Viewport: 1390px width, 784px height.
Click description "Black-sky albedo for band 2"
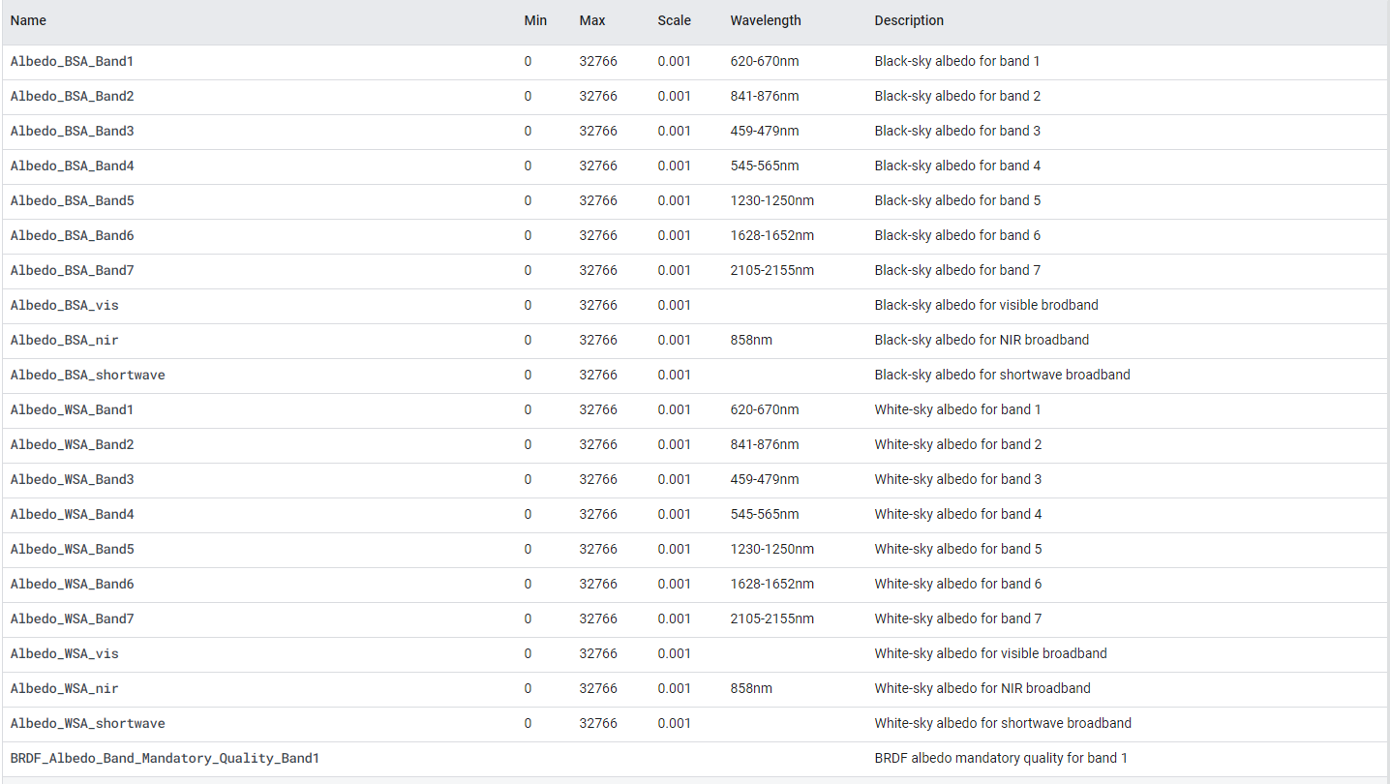pos(957,96)
